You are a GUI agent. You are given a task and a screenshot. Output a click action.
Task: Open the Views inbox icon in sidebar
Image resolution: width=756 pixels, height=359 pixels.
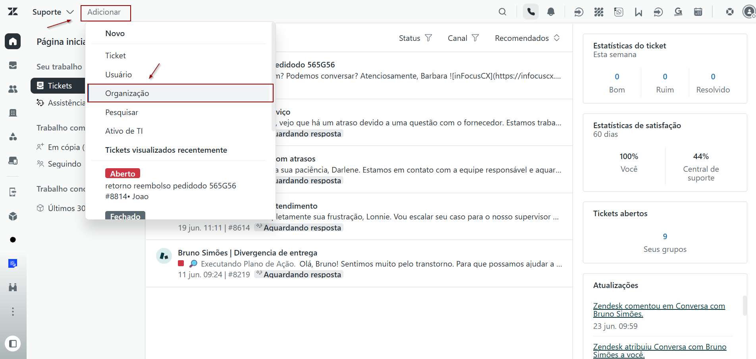pos(13,65)
